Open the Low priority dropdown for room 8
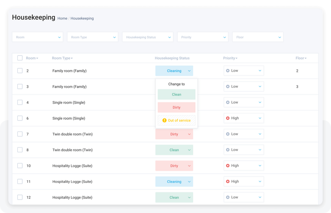Viewport: 331px width, 213px height. coord(244,150)
